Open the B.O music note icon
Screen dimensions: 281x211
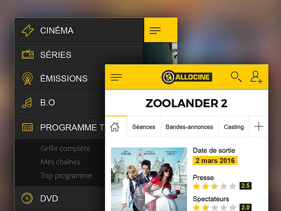tap(27, 103)
